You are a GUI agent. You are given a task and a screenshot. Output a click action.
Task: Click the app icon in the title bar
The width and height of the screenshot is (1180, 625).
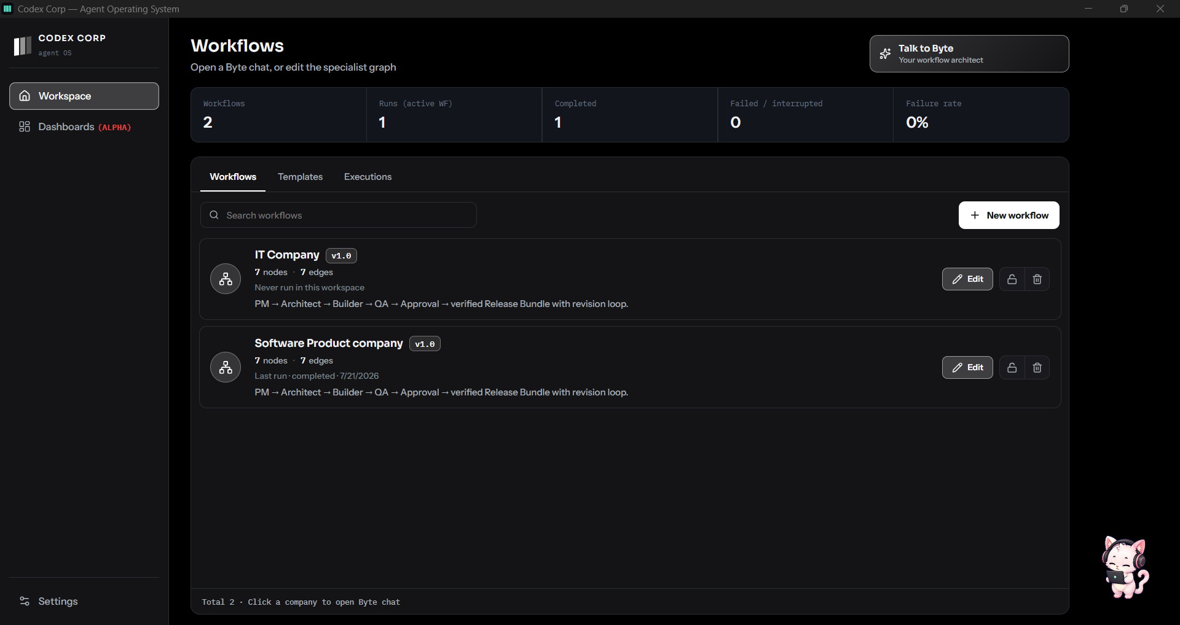7,9
